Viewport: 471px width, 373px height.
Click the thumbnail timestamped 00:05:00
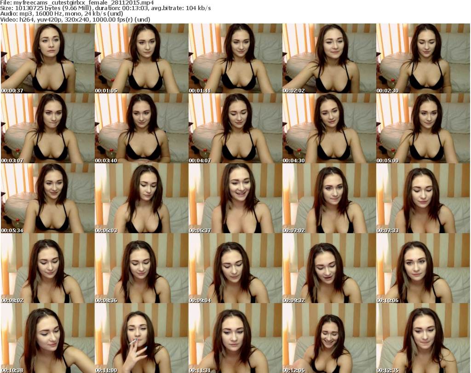423,128
